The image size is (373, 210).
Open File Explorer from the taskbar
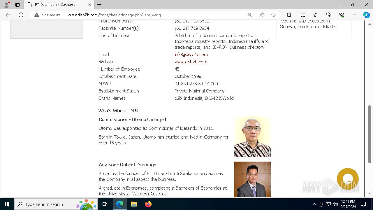coord(134,204)
